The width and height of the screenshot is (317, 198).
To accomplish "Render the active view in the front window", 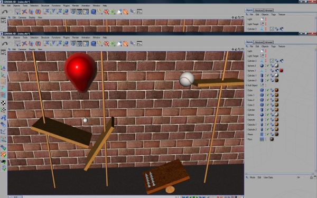I will pos(73,43).
